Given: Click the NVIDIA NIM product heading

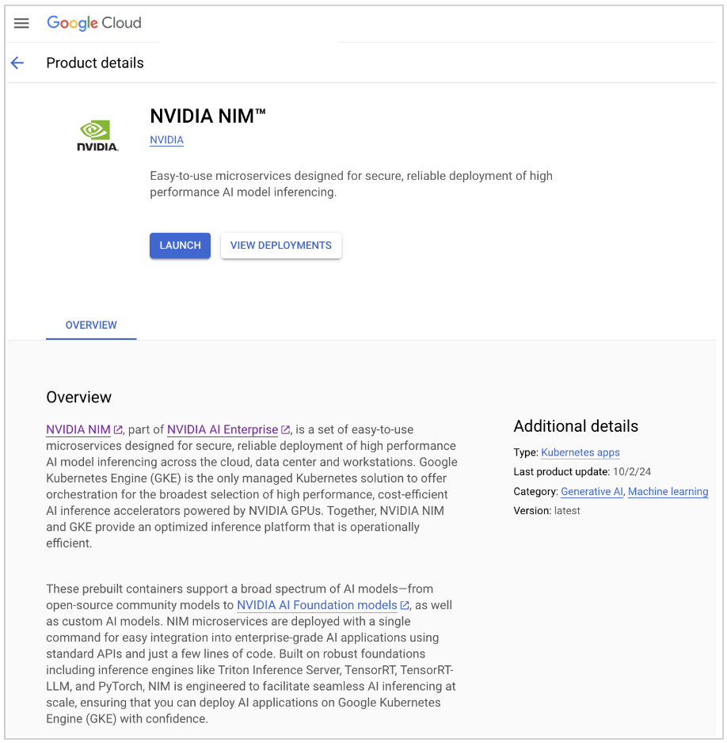Looking at the screenshot, I should tap(208, 116).
